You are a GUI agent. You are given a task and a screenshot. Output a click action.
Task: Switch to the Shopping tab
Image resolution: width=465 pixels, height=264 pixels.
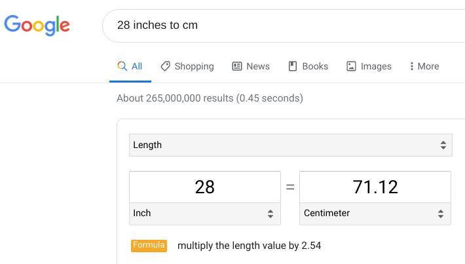[194, 66]
